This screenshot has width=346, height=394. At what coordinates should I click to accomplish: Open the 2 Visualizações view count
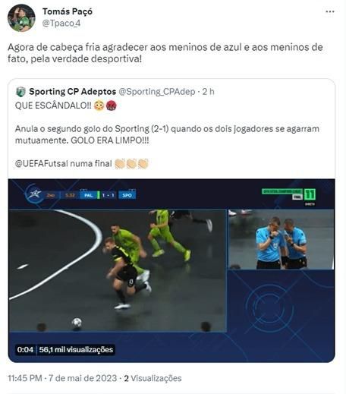[153, 378]
